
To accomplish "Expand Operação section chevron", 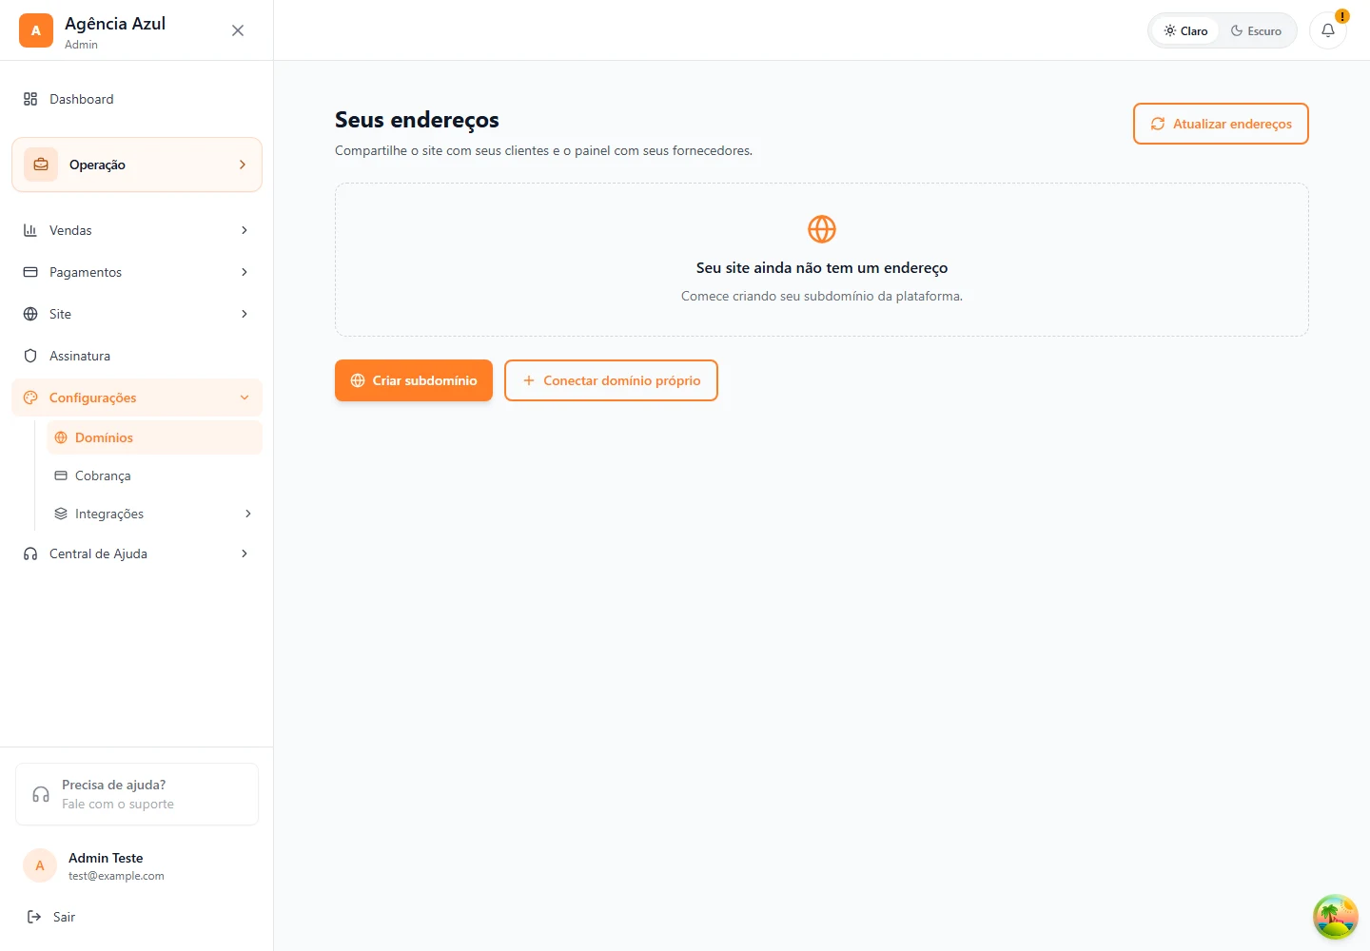I will coord(243,165).
